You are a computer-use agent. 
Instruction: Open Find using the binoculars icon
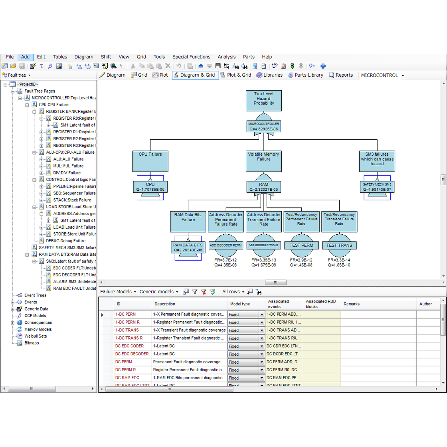click(236, 66)
